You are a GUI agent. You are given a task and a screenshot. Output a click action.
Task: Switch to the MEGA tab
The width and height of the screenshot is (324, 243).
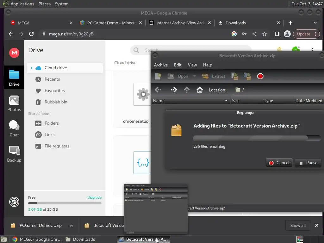coord(41,23)
